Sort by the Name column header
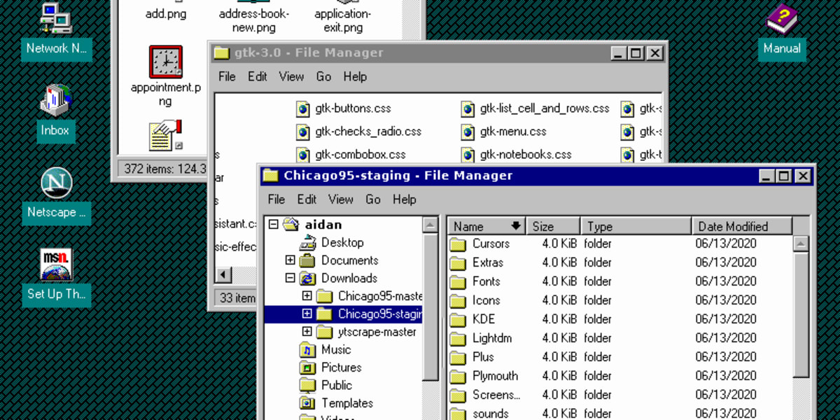Image resolution: width=840 pixels, height=420 pixels. click(486, 226)
